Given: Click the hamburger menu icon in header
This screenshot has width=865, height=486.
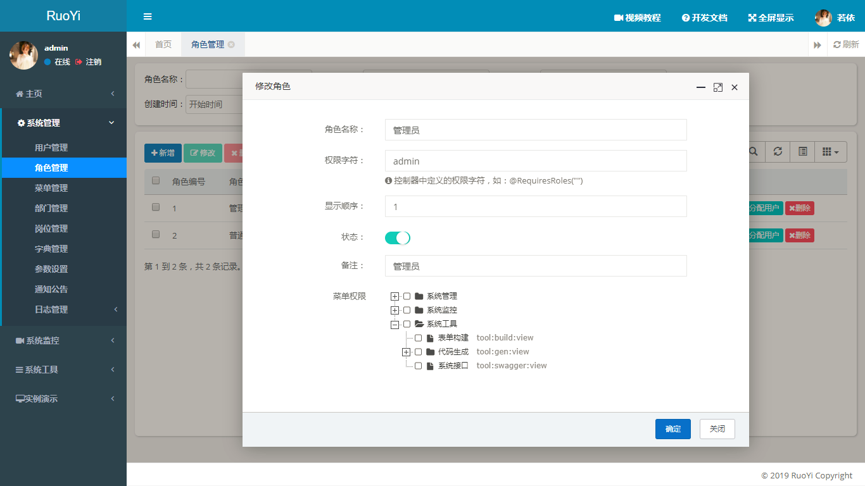Looking at the screenshot, I should [148, 16].
